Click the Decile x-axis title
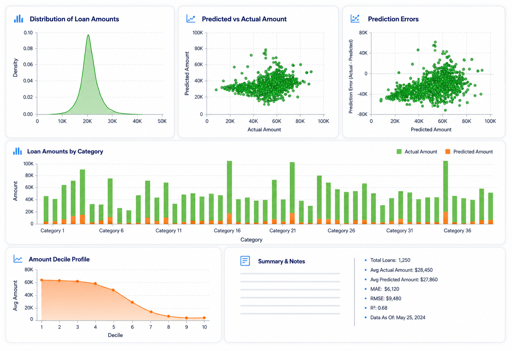This screenshot has width=512, height=351. pyautogui.click(x=115, y=335)
